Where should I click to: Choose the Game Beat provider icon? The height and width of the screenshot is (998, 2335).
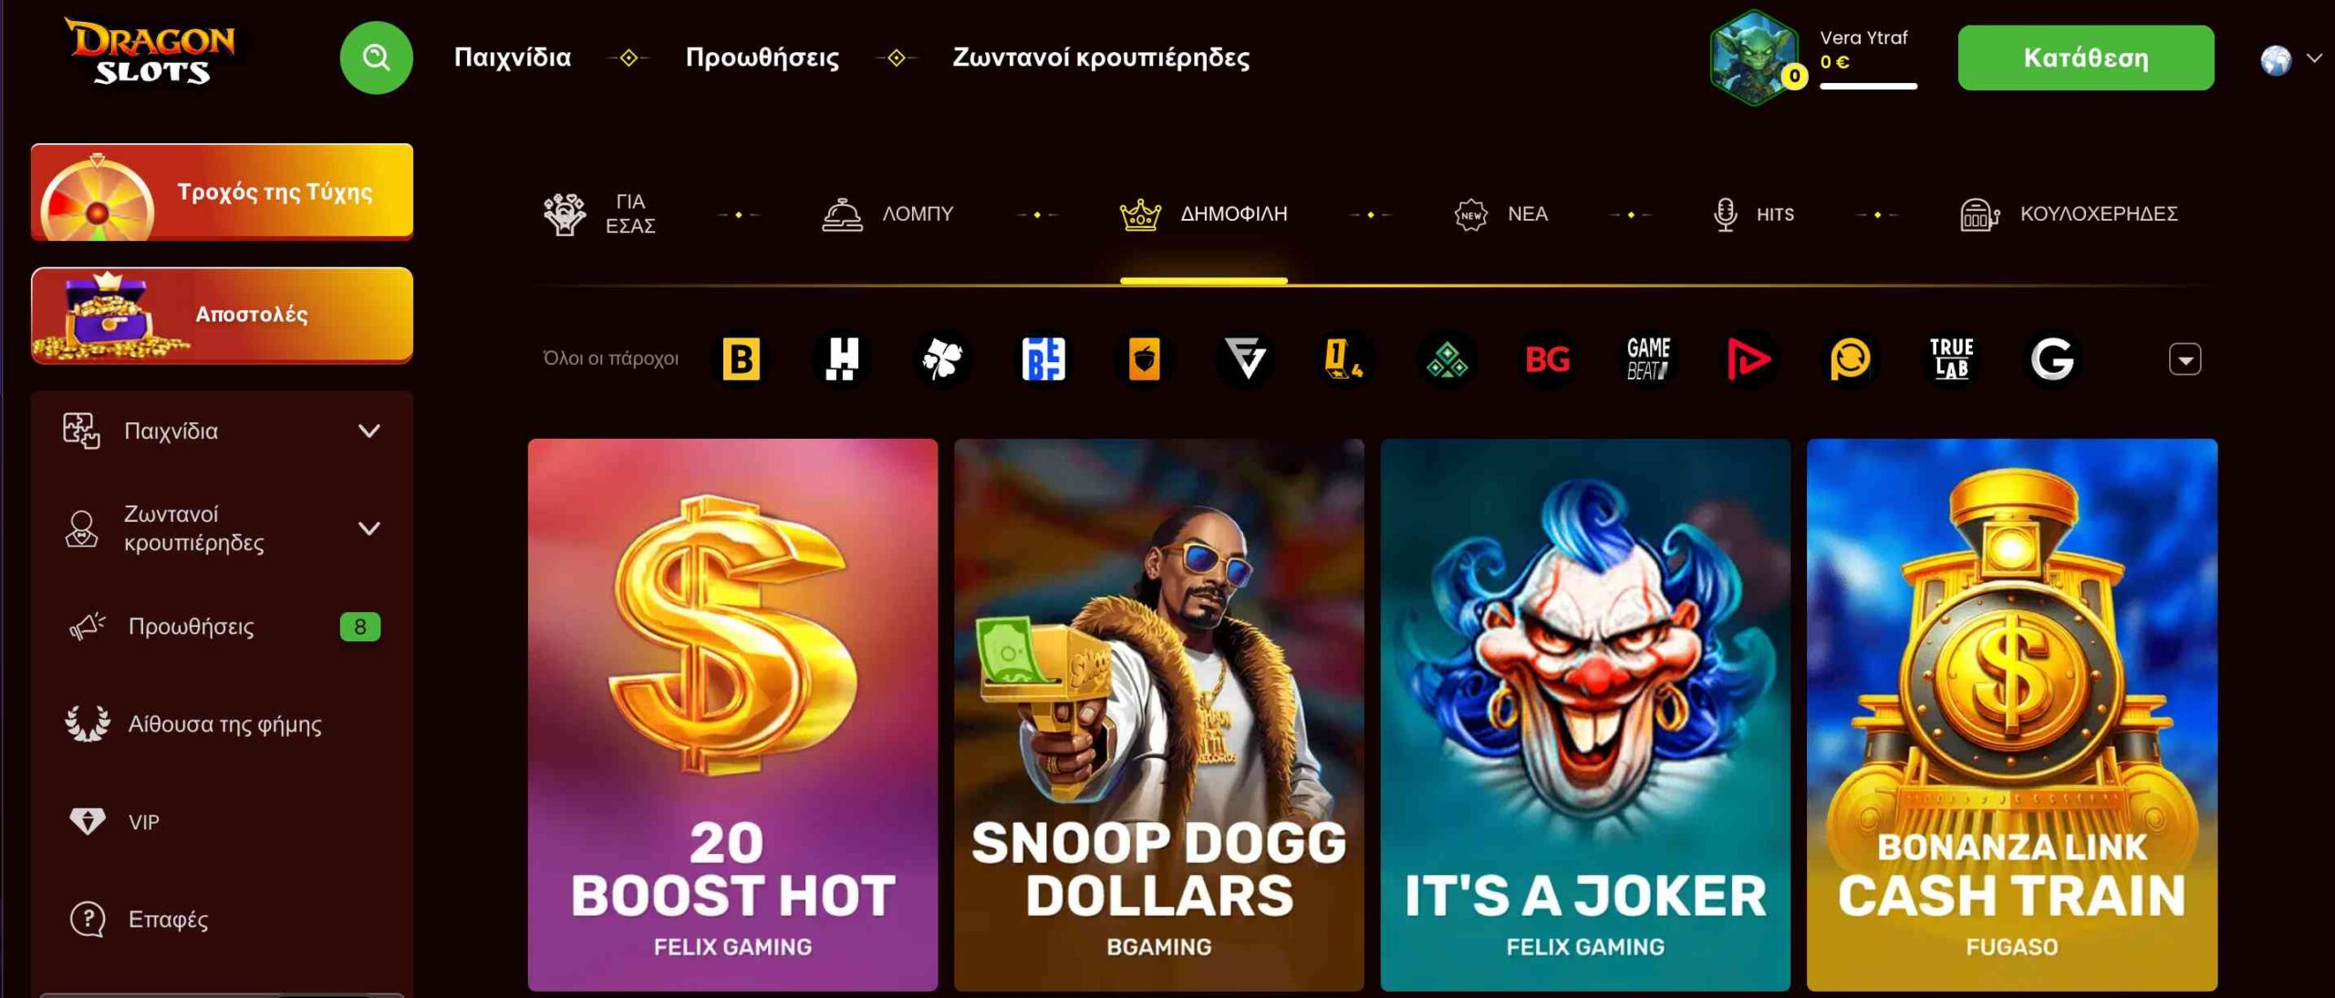click(x=1648, y=359)
